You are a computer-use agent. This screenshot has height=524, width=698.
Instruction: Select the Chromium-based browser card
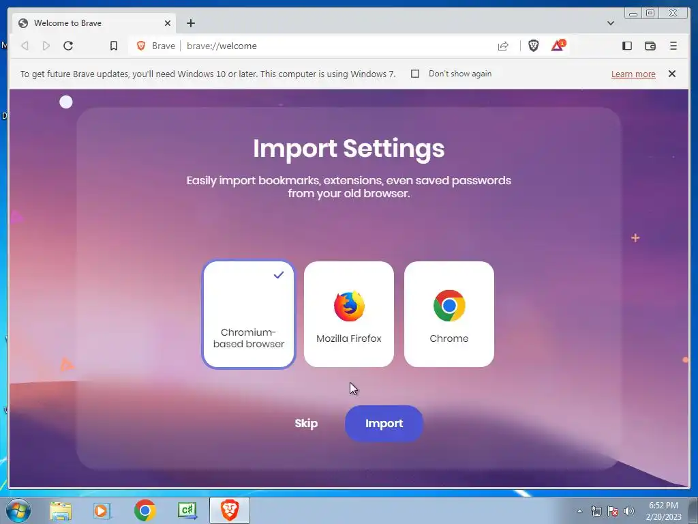[x=248, y=314]
